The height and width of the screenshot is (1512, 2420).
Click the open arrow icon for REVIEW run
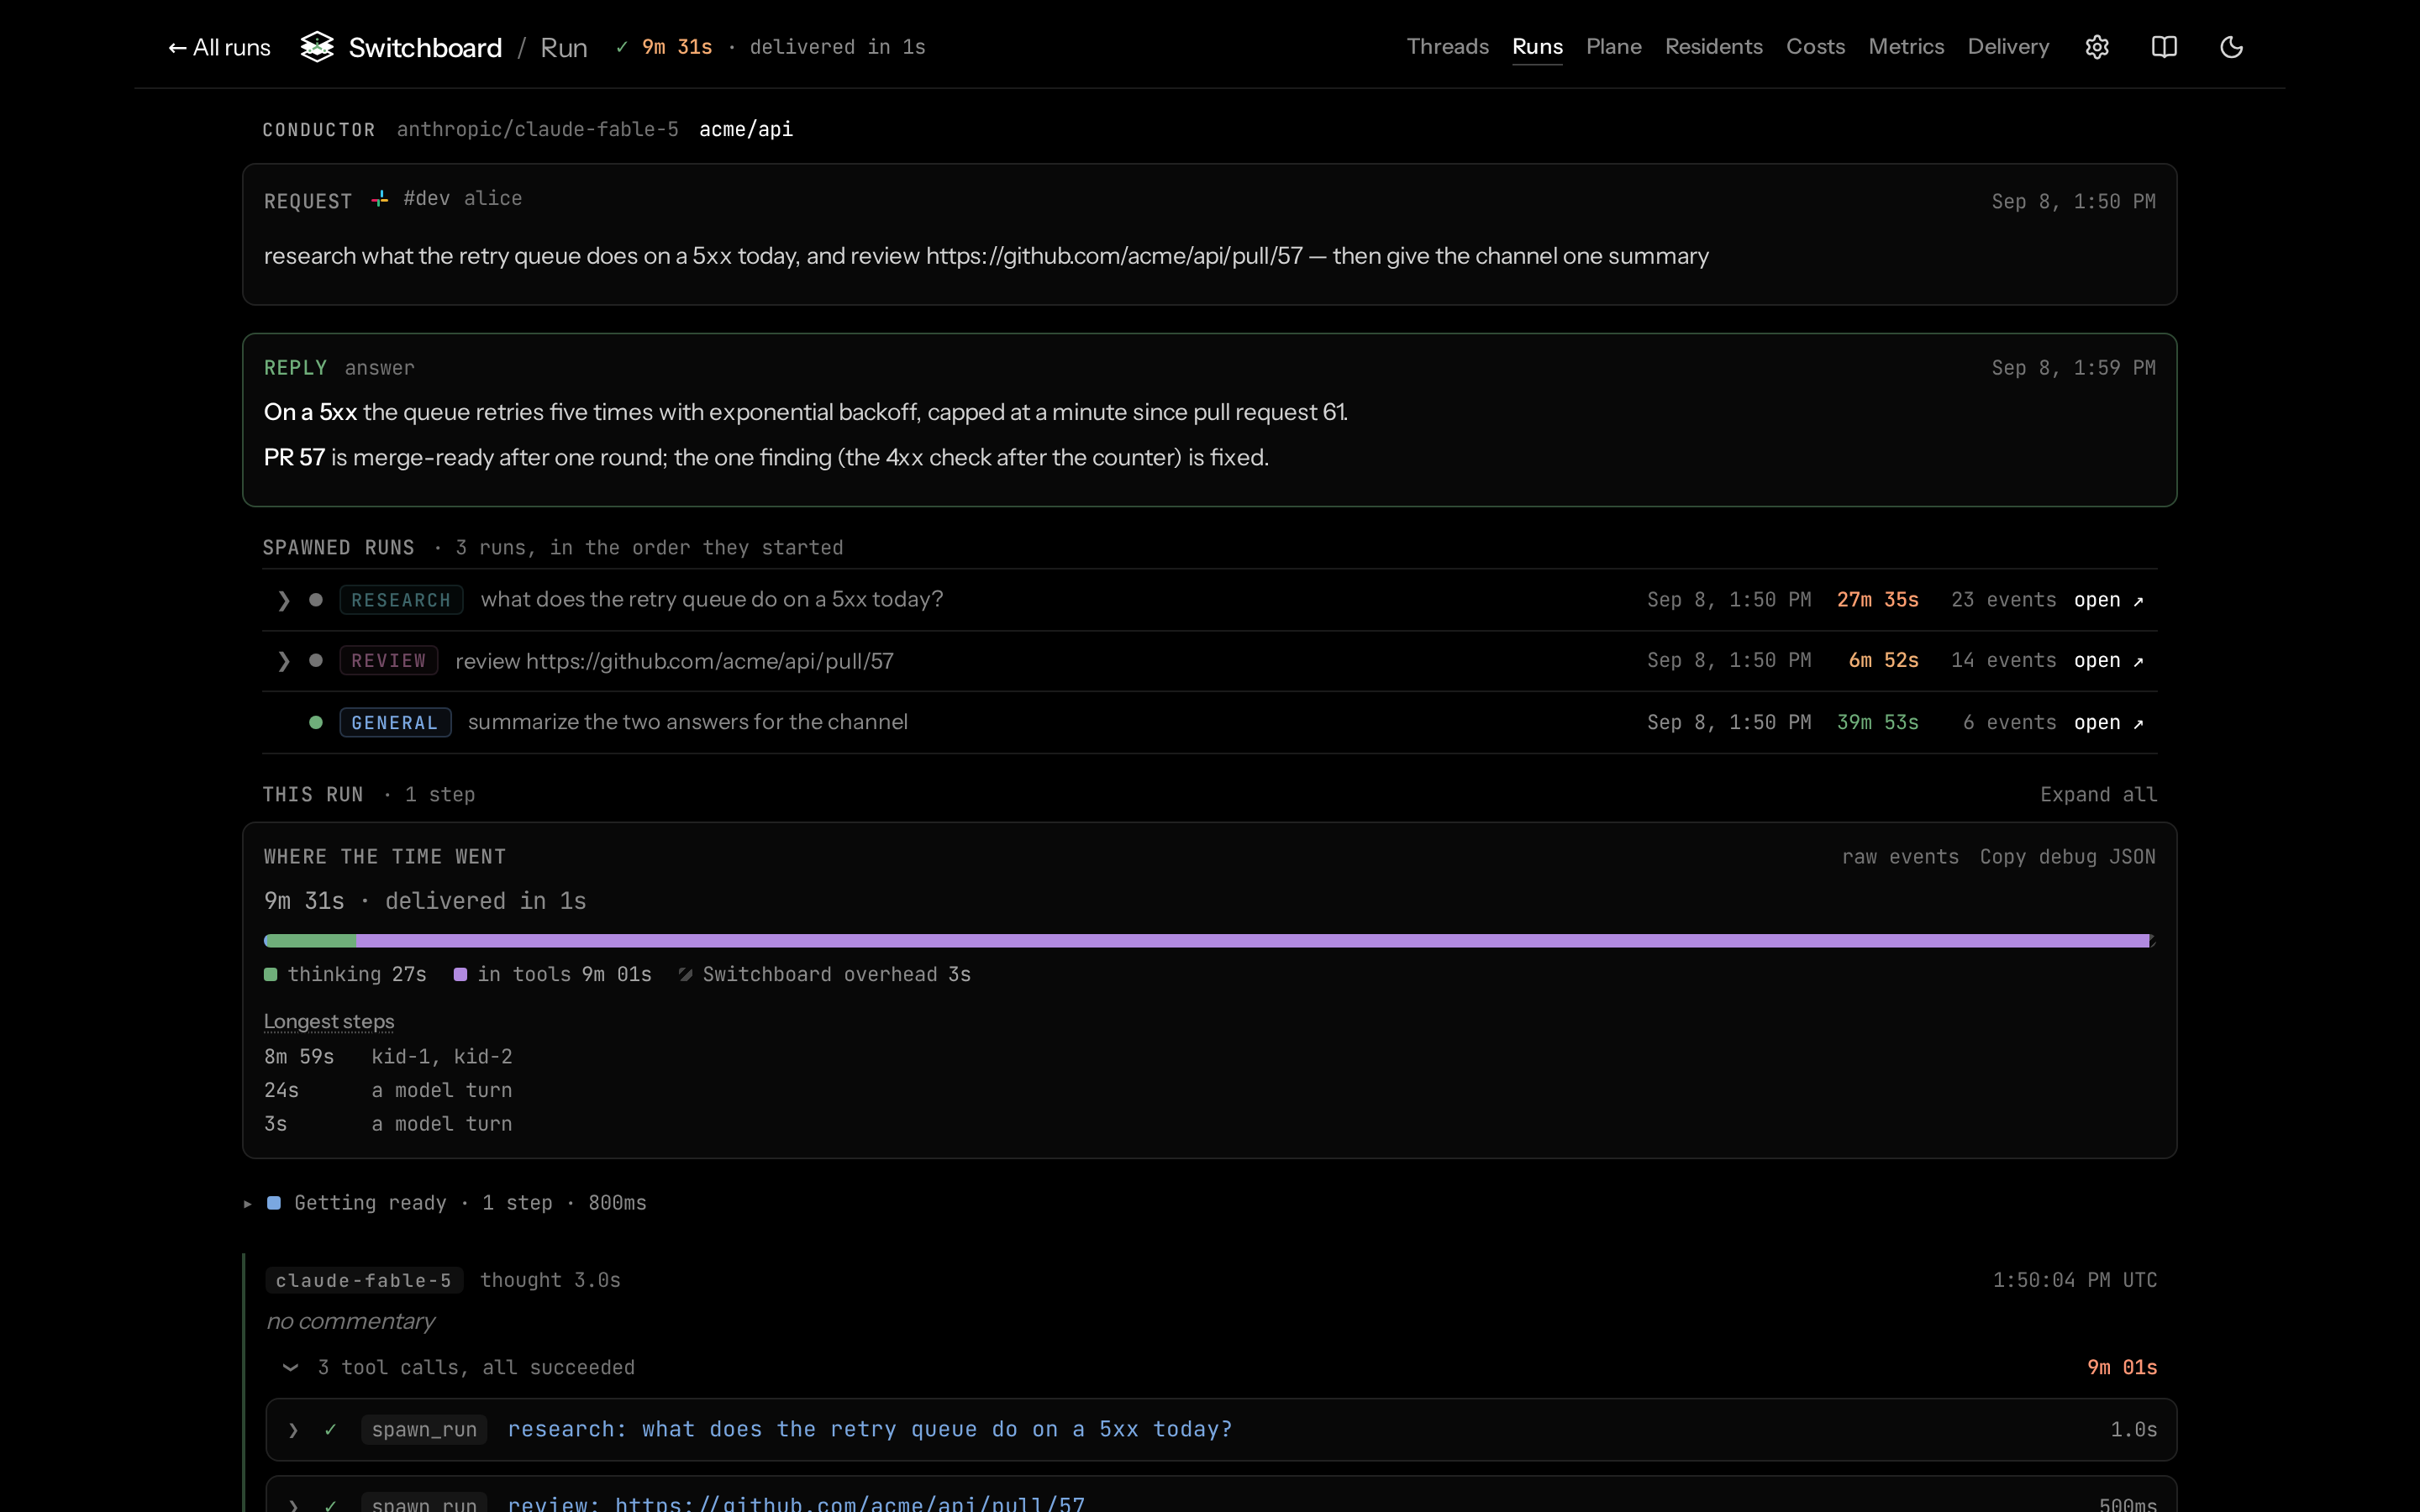2138,661
